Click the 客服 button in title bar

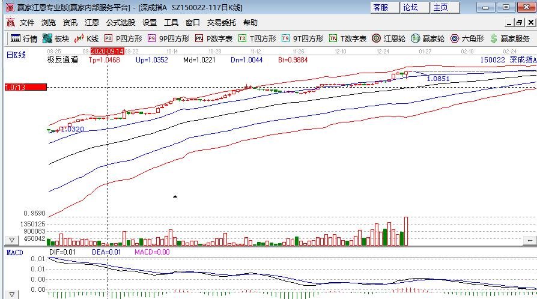384,7
